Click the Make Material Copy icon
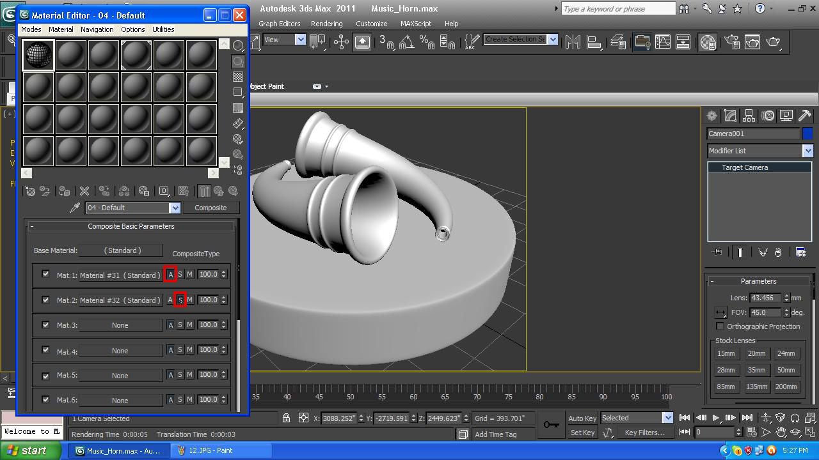This screenshot has width=819, height=460. pos(104,191)
